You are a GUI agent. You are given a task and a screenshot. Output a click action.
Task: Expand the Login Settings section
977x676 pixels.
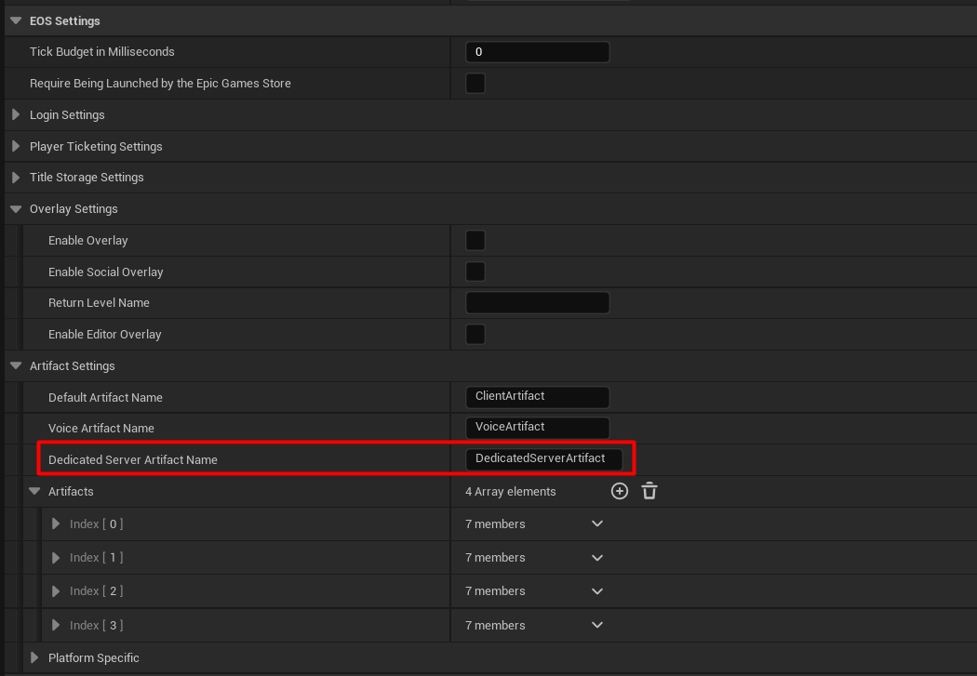(16, 115)
